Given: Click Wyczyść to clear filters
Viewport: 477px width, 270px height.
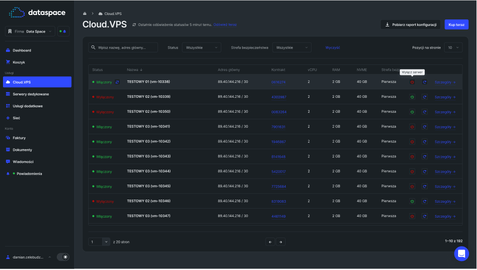Looking at the screenshot, I should (332, 48).
